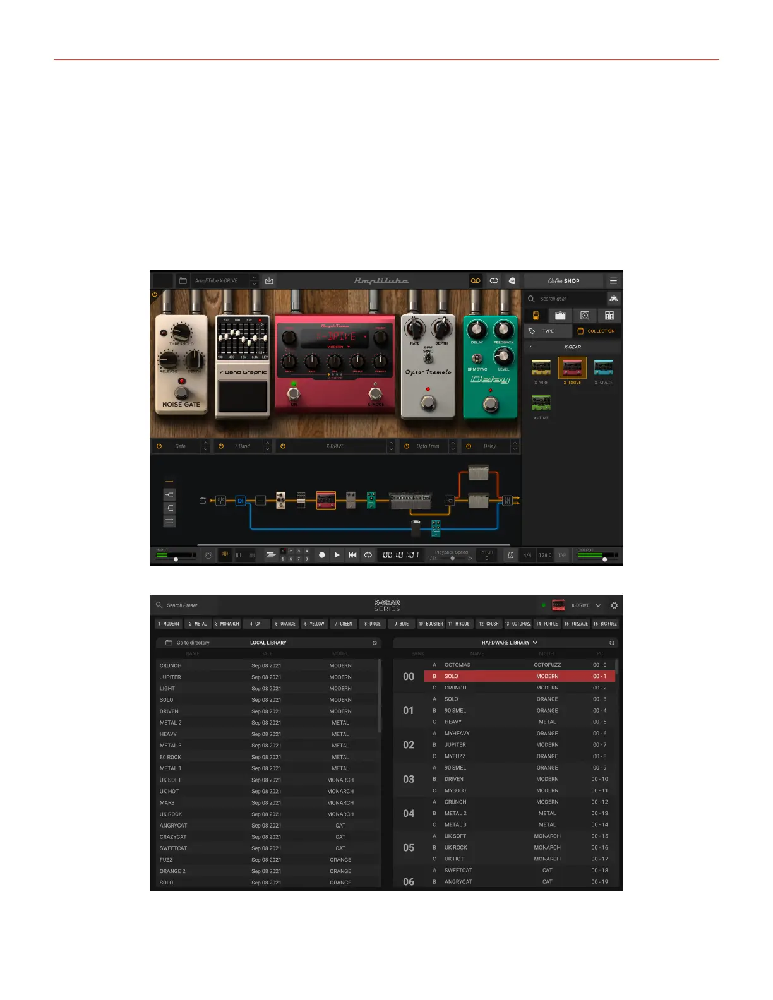Open X-GEAR settings gear icon
This screenshot has height=1000, width=773.
[x=614, y=605]
